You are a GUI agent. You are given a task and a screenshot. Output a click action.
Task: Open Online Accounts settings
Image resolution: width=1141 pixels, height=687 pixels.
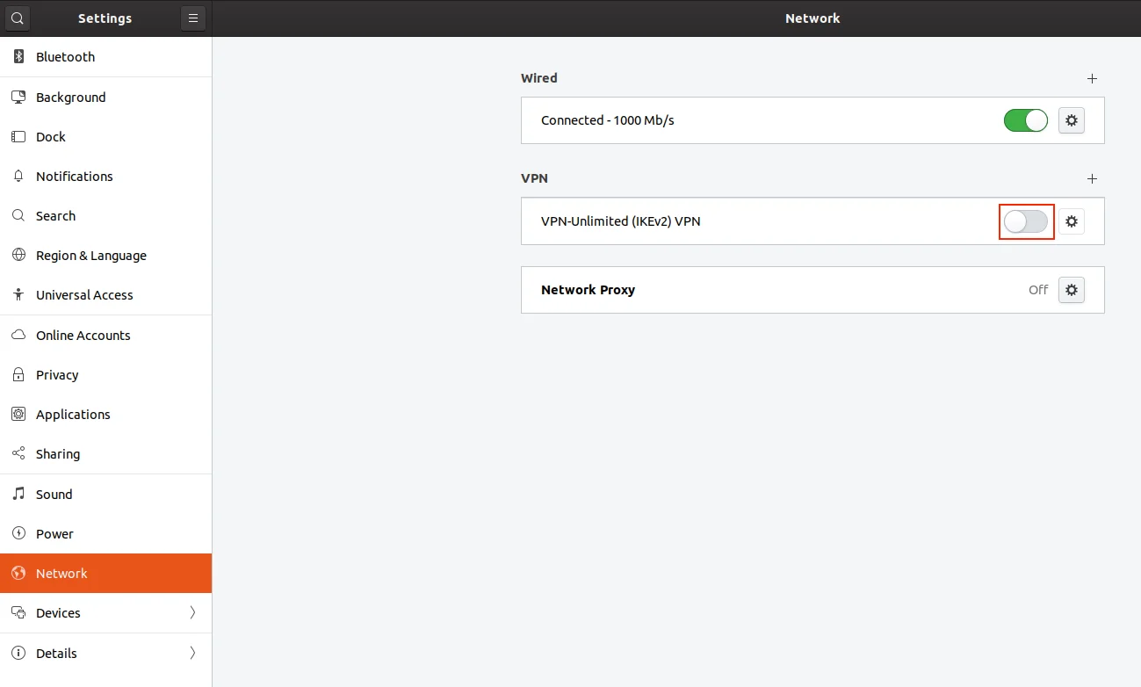[x=83, y=336]
